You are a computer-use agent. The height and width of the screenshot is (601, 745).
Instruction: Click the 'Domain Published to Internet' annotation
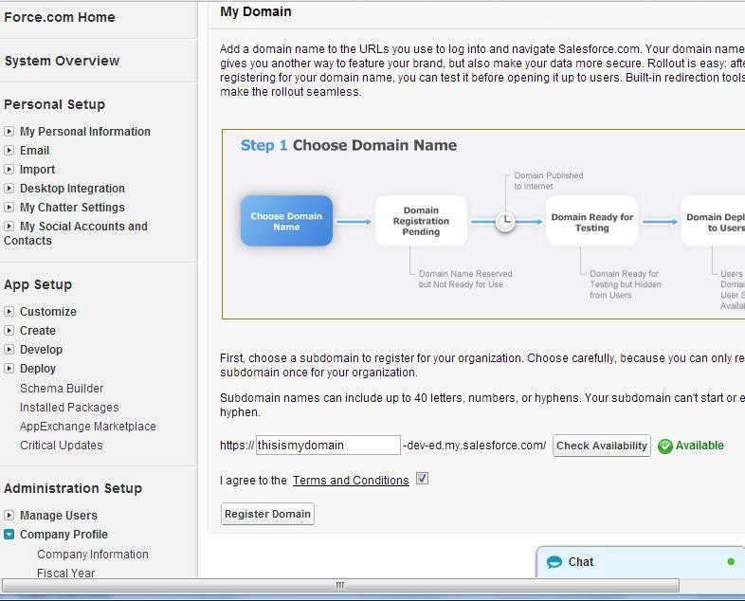(548, 180)
